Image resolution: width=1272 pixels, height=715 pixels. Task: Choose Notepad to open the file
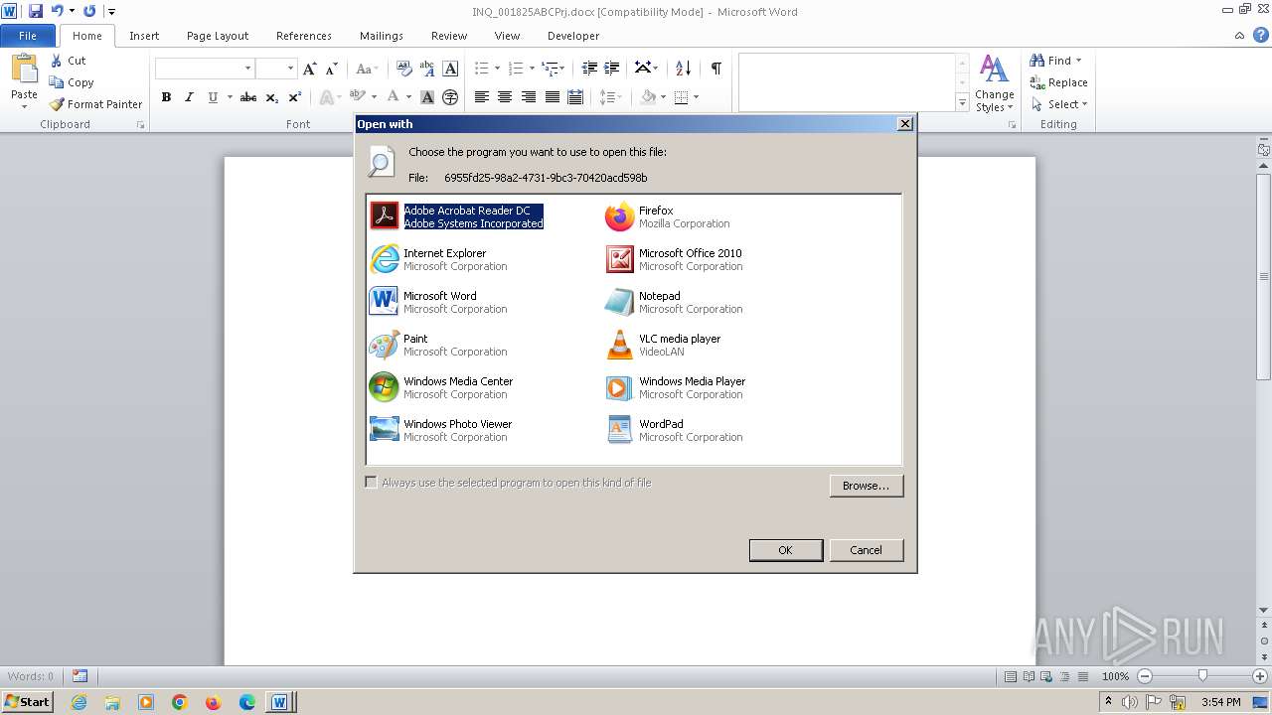[x=674, y=302]
